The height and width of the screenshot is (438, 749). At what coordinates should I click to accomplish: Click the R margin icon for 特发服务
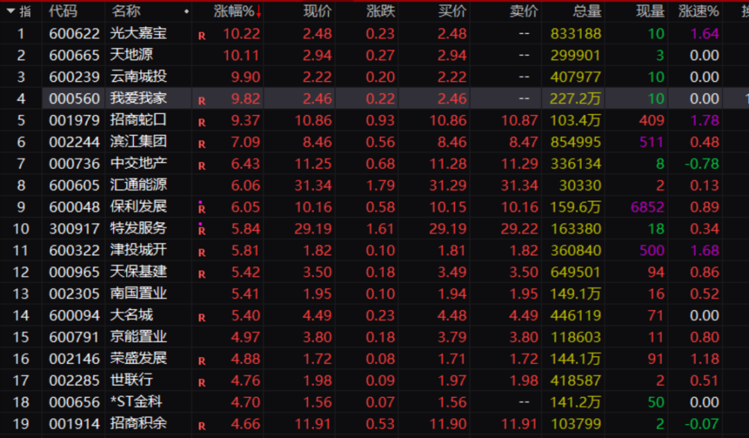click(x=202, y=230)
